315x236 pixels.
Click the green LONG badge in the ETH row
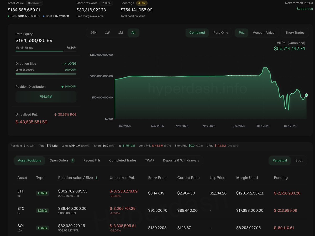coord(42,193)
